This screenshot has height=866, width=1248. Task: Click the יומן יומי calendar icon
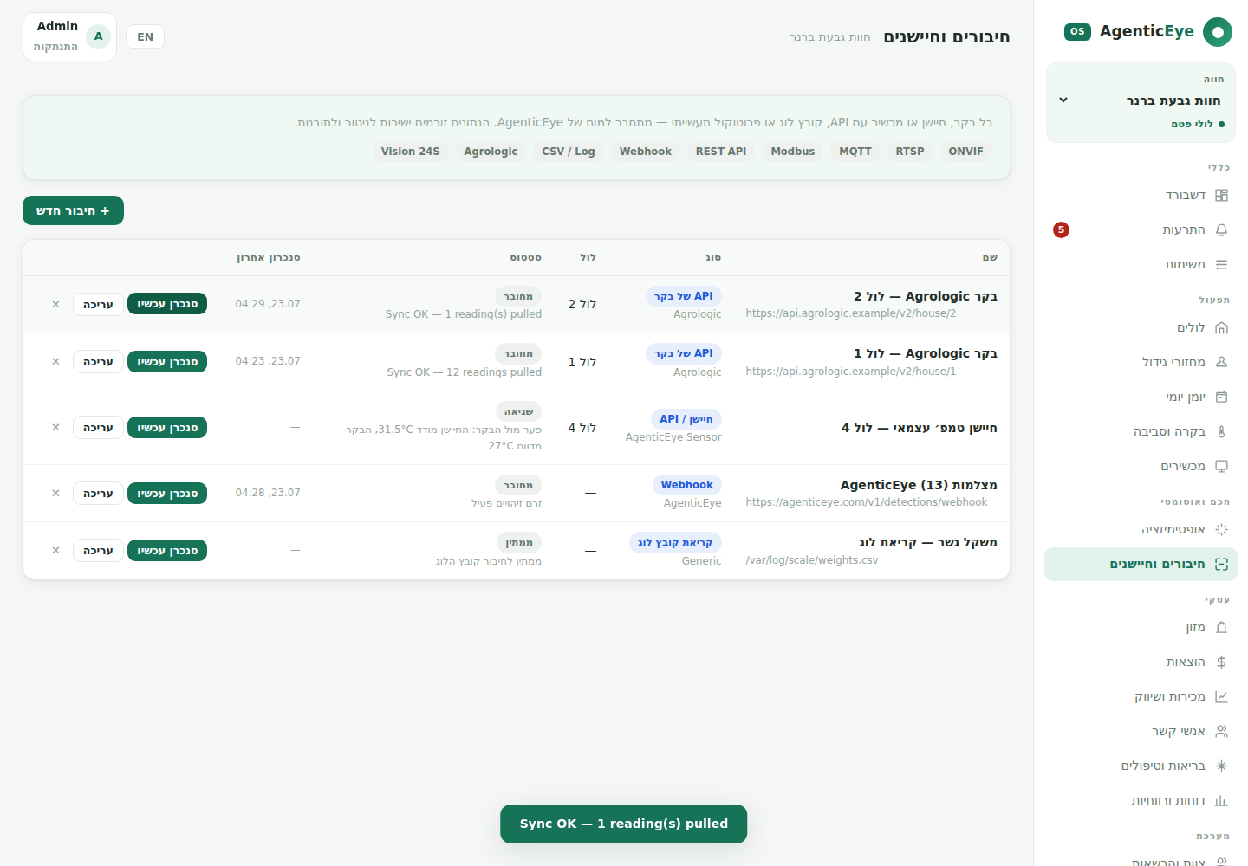1221,397
